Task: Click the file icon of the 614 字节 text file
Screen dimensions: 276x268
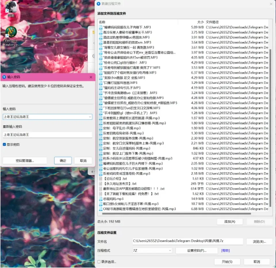Action: (x=101, y=188)
